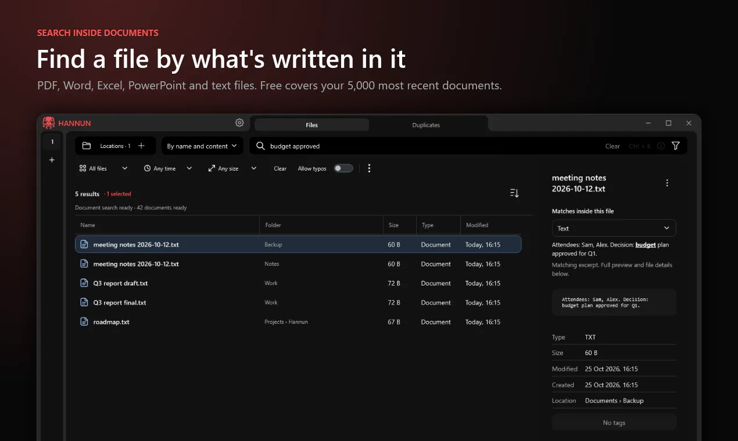Image resolution: width=738 pixels, height=441 pixels.
Task: Select the Q3 report draft.txt row
Action: [x=298, y=283]
